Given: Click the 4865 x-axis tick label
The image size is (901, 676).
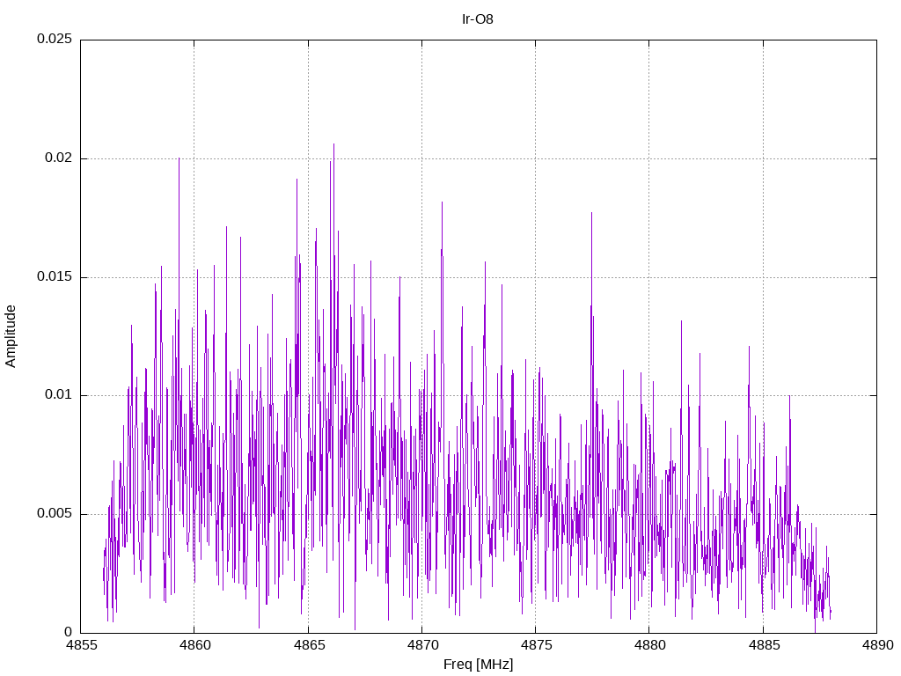Looking at the screenshot, I should coord(309,645).
